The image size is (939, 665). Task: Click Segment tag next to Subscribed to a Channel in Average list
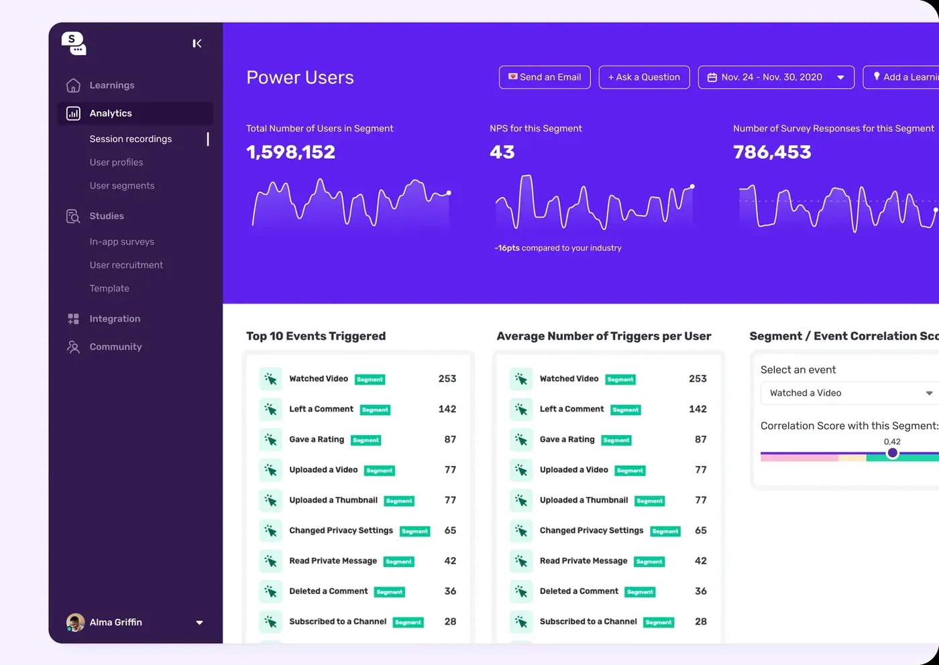tap(659, 623)
